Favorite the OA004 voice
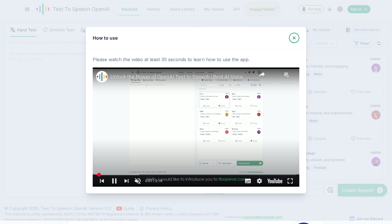This screenshot has width=392, height=224. [361, 139]
